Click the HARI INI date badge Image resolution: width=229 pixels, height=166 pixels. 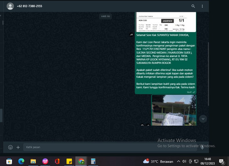coord(105,16)
